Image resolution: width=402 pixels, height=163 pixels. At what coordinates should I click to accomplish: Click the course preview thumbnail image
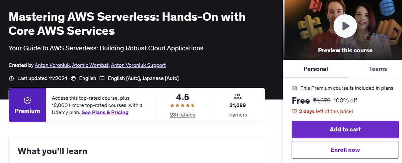coord(343,30)
